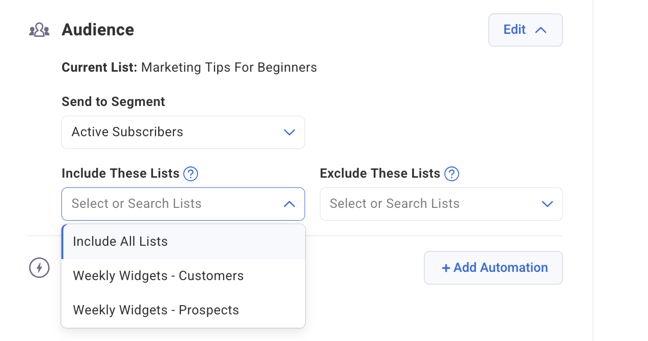The width and height of the screenshot is (648, 341).
Task: Click the chevron on the Exclude These Lists field
Action: 548,204
